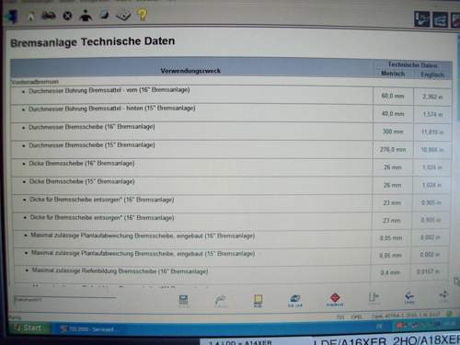Open help with the yellow question mark
460x345 pixels.
143,15
